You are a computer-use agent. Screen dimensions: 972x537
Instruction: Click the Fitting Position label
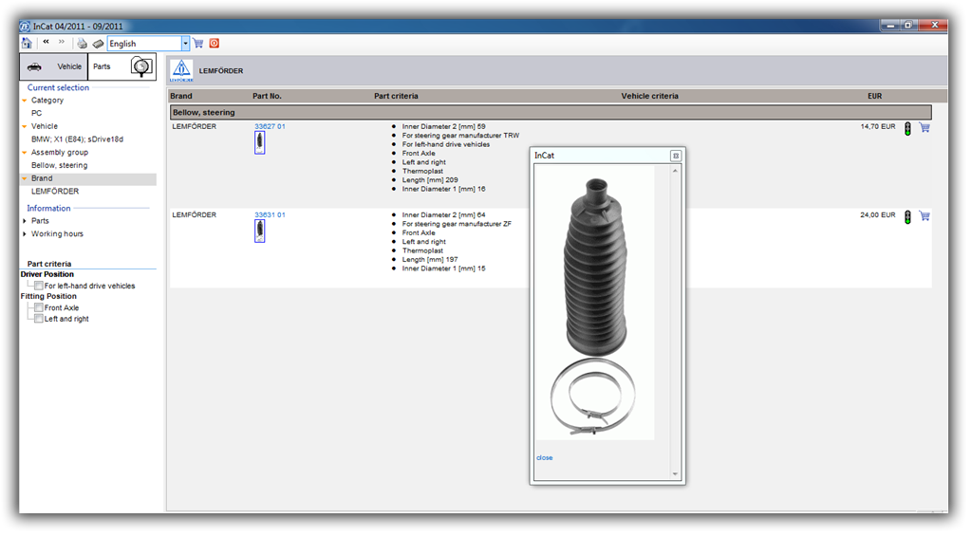click(48, 296)
